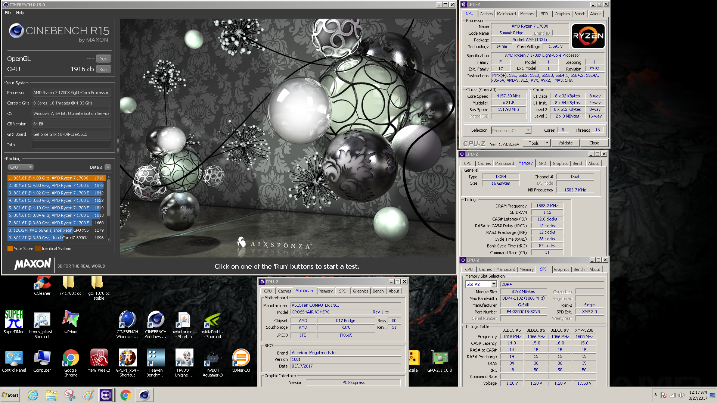Launch 3DMark03 desktop icon
717x403 pixels.
click(x=241, y=361)
